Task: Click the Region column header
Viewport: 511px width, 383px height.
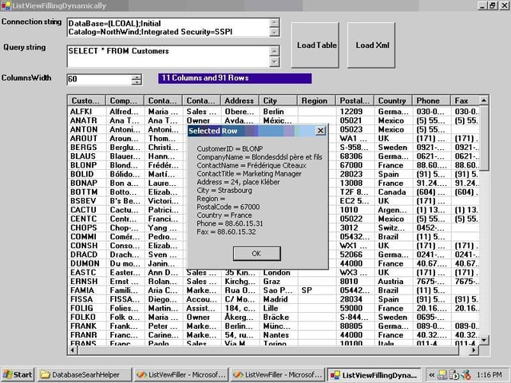Action: pyautogui.click(x=316, y=101)
